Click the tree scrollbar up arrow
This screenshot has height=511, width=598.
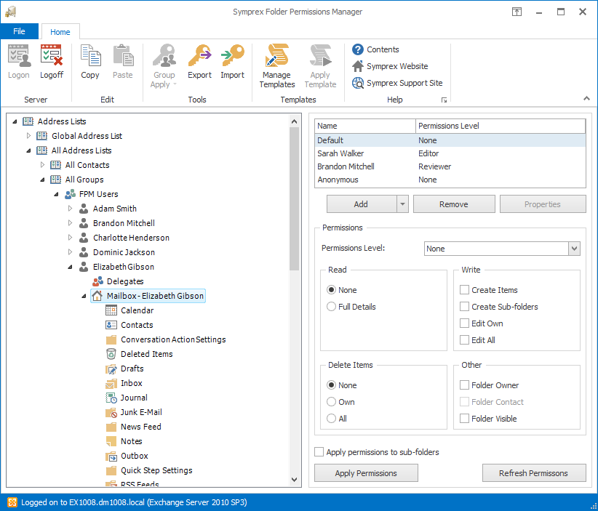(294, 121)
